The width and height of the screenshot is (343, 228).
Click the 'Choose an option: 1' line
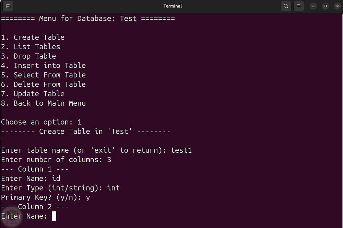pyautogui.click(x=41, y=122)
